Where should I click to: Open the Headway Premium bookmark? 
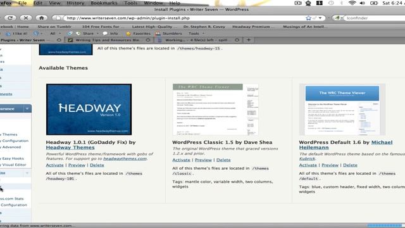click(x=253, y=27)
